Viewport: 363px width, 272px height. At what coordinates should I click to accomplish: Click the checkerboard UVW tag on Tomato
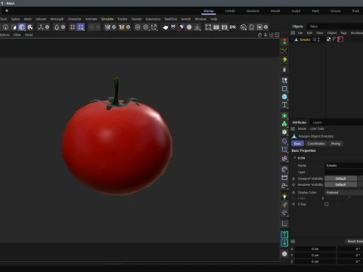329,39
